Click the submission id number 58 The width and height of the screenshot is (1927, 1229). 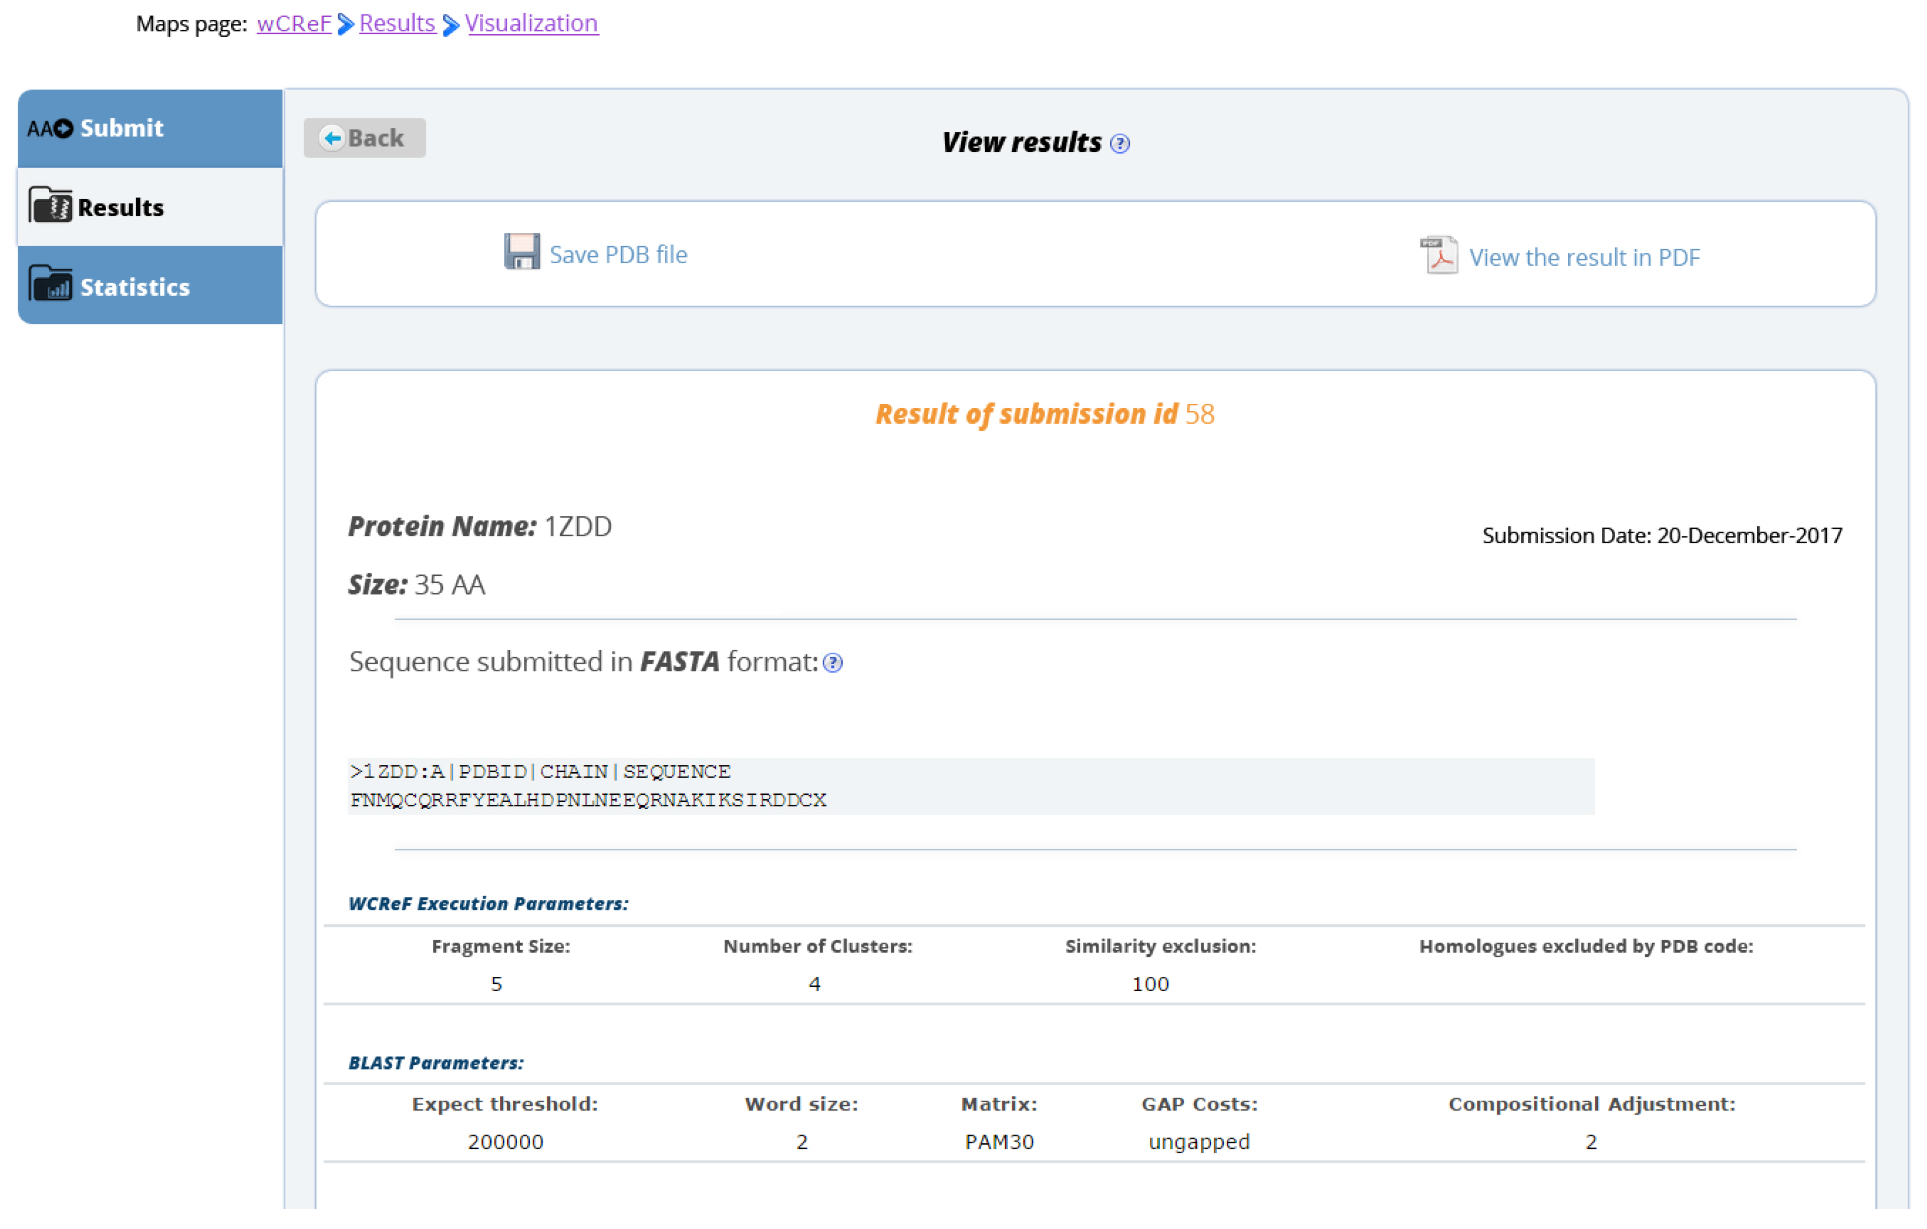coord(1199,414)
